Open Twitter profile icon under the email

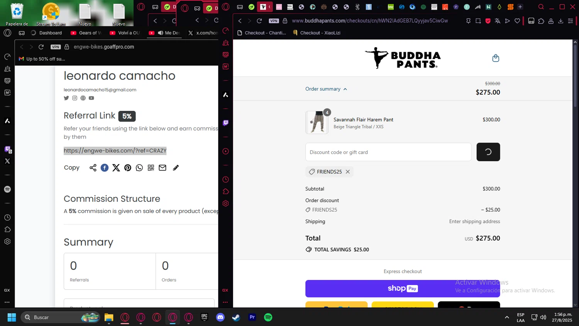click(x=66, y=98)
